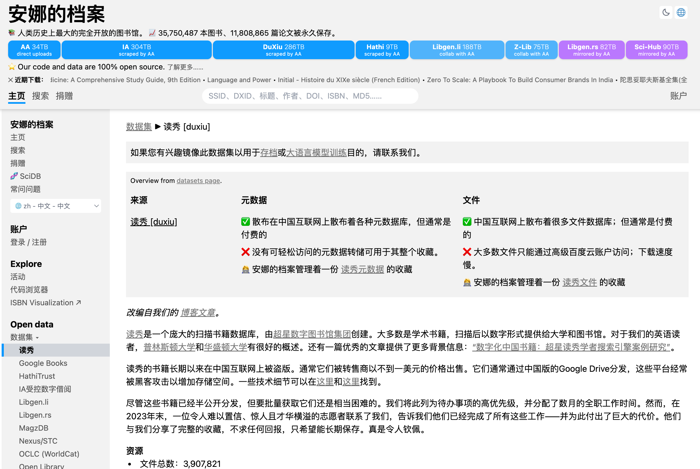Open the 读秀文件 collection link
Image resolution: width=700 pixels, height=469 pixels.
click(x=580, y=282)
